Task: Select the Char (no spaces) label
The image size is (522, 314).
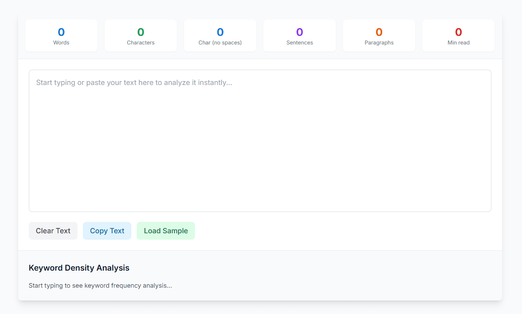Action: click(x=220, y=43)
